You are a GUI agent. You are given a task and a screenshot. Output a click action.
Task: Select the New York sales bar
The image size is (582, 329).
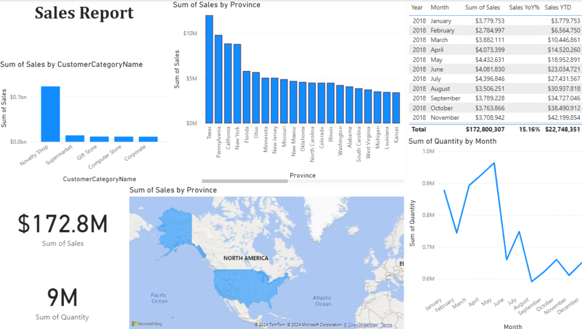coord(237,84)
